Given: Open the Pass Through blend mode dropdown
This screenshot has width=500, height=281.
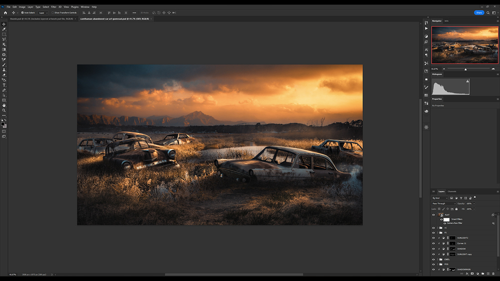Looking at the screenshot, I should point(444,203).
